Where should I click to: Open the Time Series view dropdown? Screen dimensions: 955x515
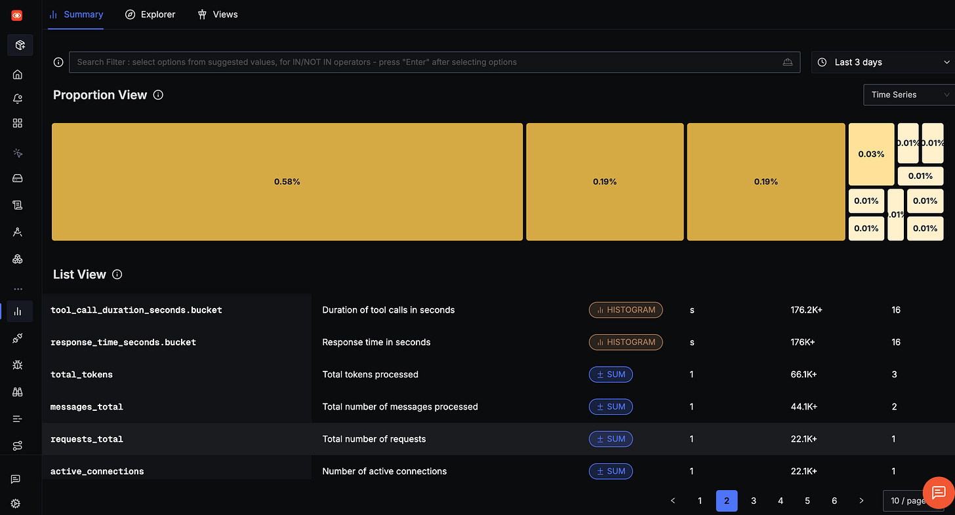click(x=908, y=94)
